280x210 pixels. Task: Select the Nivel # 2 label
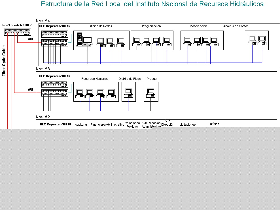43,117
